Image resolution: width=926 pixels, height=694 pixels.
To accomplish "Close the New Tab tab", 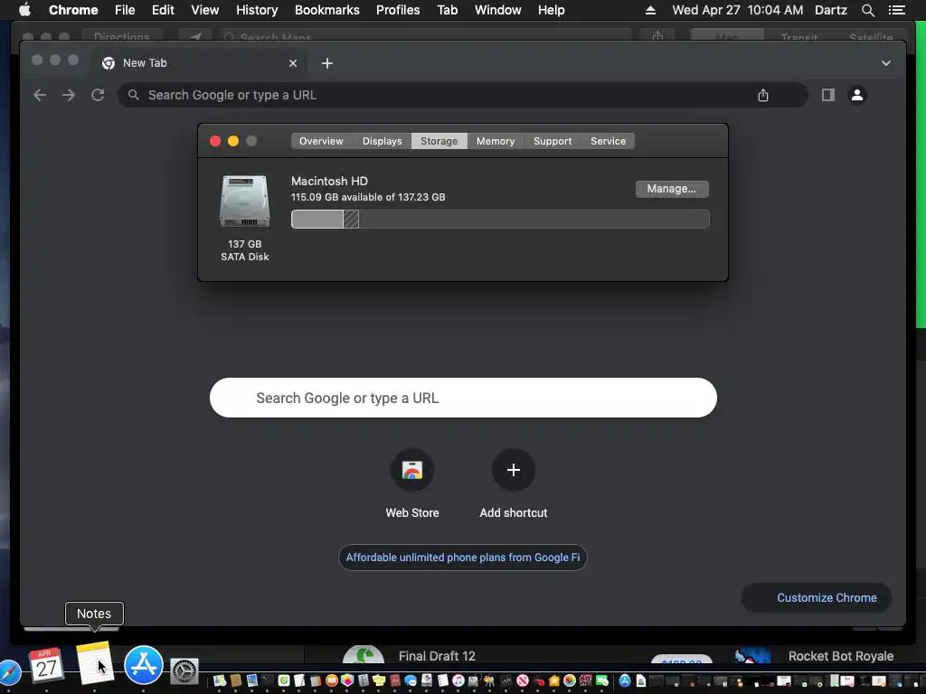I will [x=293, y=63].
